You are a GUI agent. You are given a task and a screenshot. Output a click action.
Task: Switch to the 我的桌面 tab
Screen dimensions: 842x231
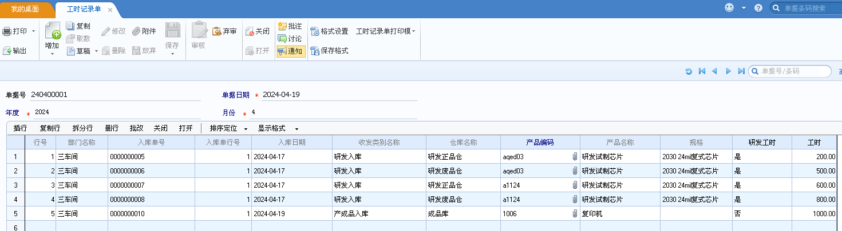tap(27, 9)
